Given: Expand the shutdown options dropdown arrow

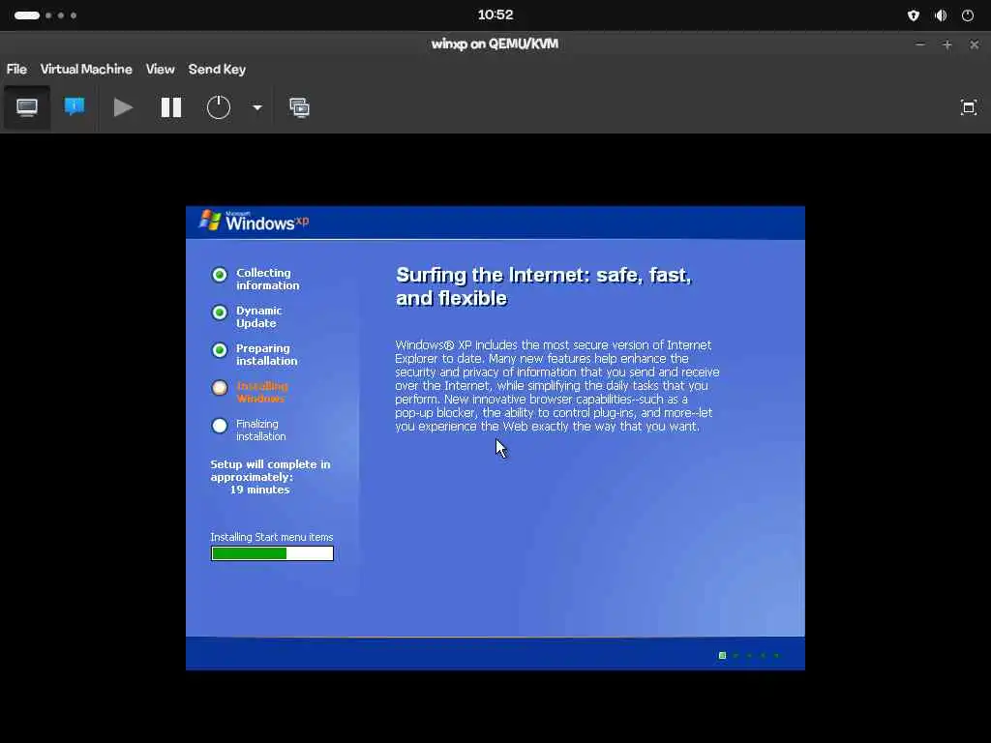Looking at the screenshot, I should click(257, 108).
